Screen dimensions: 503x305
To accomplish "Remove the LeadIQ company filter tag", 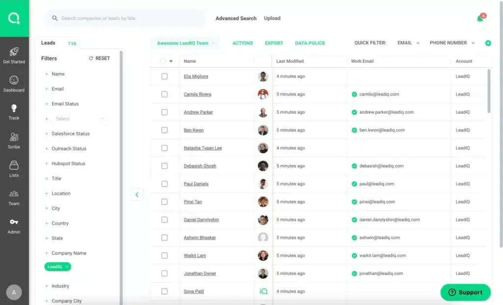I will point(66,267).
